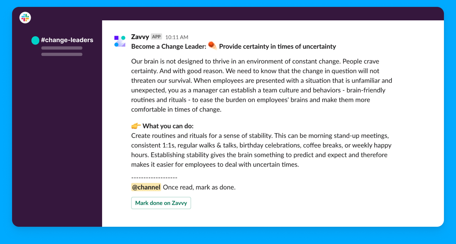Click the "Once read, mark as done." text
Screen dimensions: 456x244
(x=199, y=187)
